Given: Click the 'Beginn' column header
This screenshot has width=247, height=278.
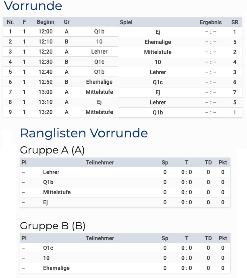Looking at the screenshot, I should click(x=46, y=22).
